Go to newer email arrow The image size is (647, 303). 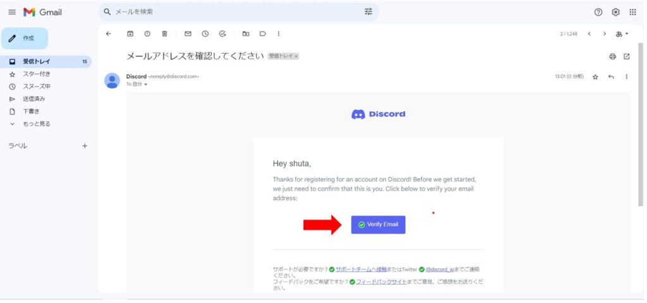(x=590, y=34)
